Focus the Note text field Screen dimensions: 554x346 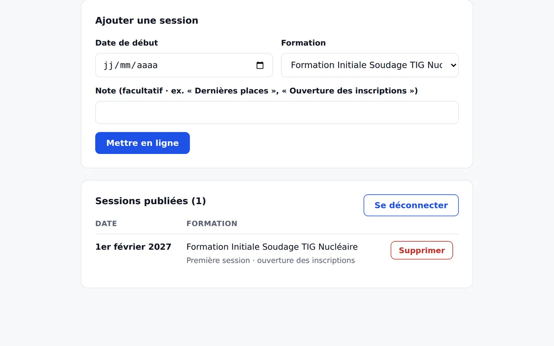(277, 112)
